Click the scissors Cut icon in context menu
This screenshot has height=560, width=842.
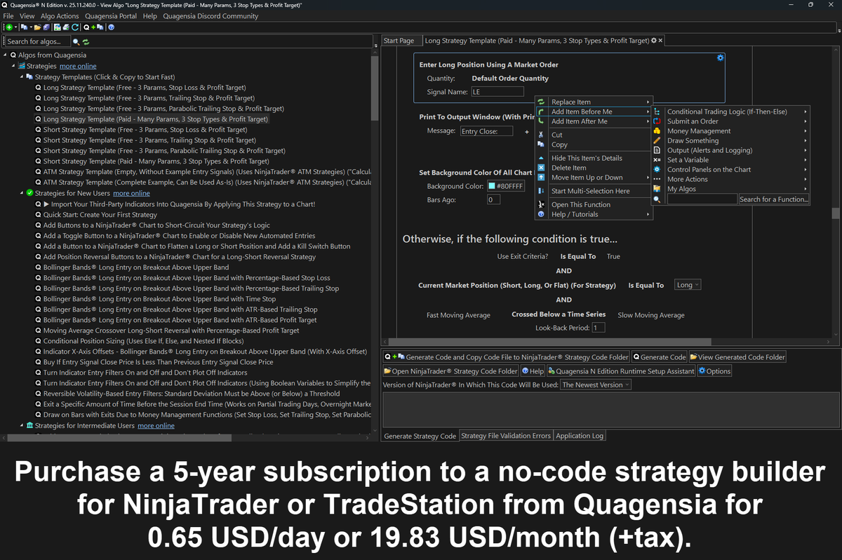[541, 134]
